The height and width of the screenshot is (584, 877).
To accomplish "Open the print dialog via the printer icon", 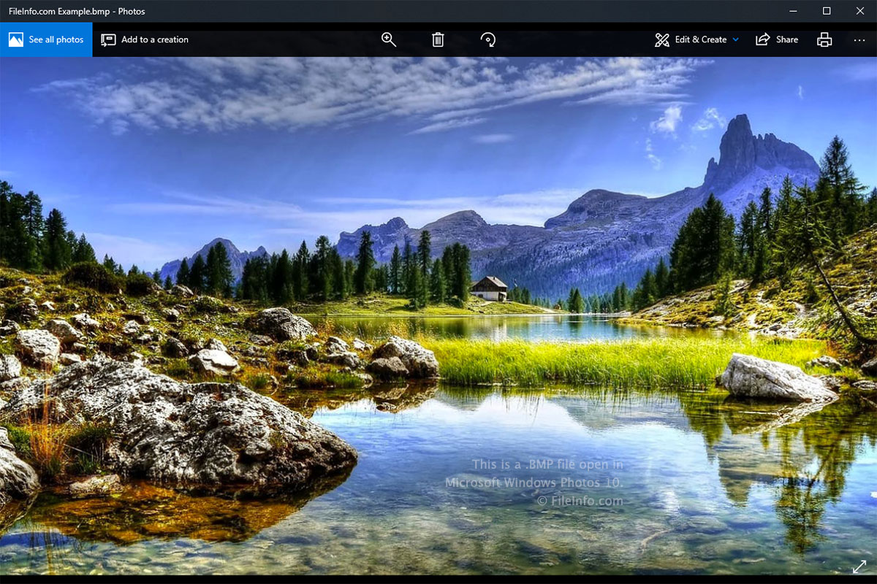I will pyautogui.click(x=824, y=39).
